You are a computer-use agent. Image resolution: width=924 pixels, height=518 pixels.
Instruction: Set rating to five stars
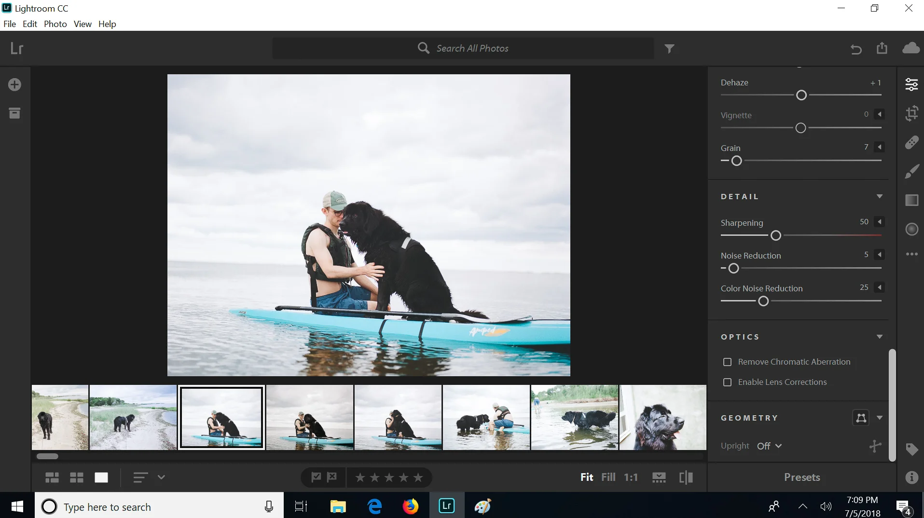click(418, 477)
